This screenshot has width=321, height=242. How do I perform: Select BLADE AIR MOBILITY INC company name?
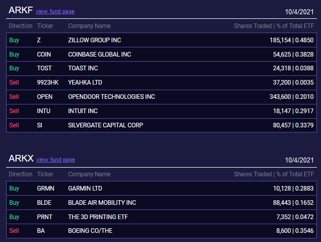(x=102, y=203)
